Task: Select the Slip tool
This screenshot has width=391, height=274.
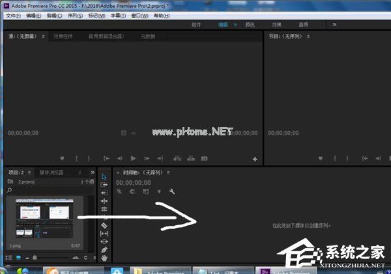Action: coord(104,234)
